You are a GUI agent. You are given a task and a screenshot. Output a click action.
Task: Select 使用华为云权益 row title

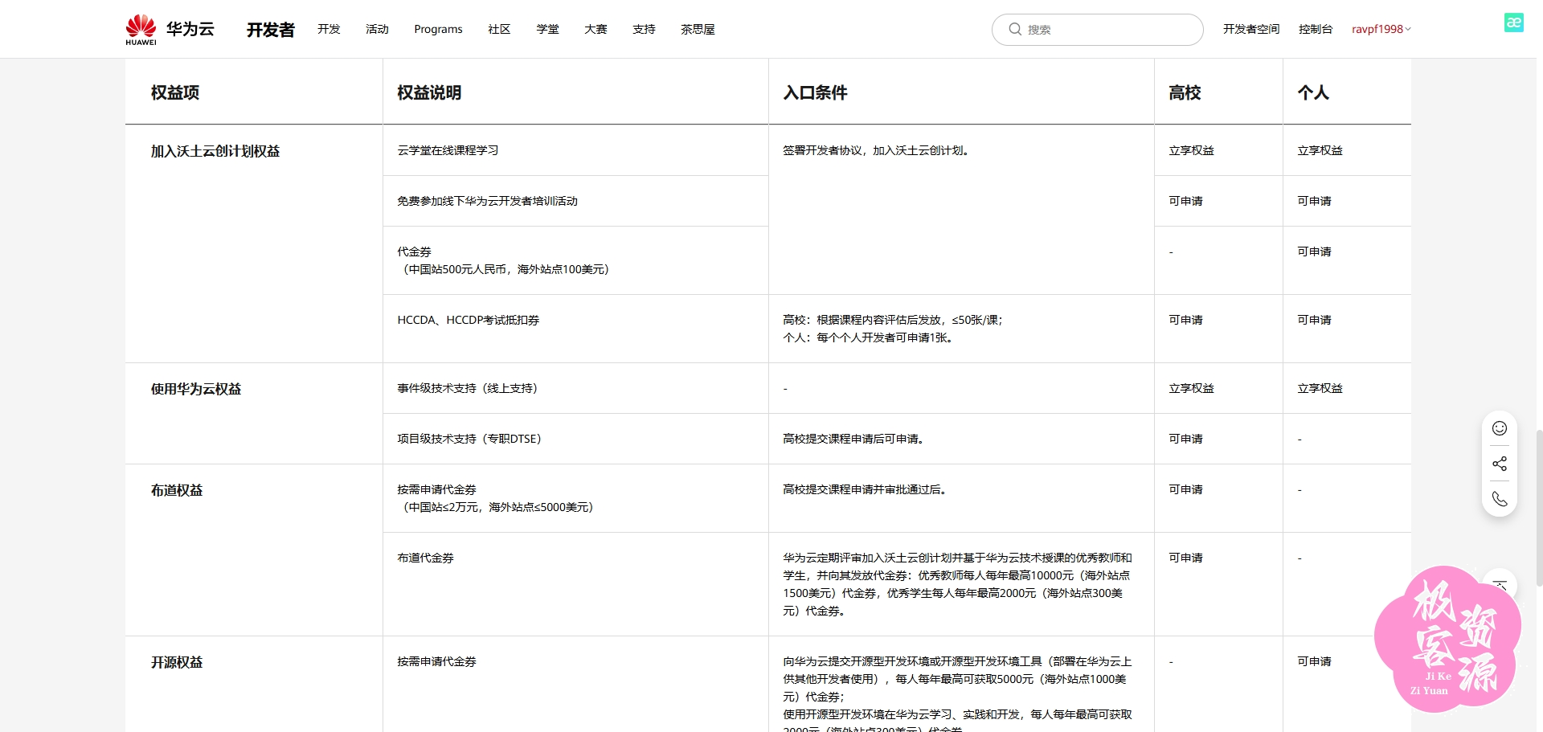point(196,389)
